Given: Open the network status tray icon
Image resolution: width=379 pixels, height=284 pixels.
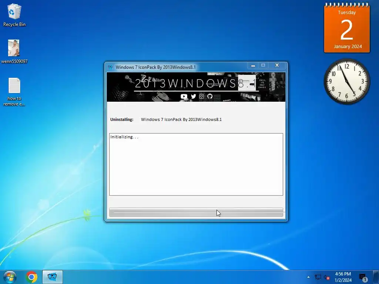Looking at the screenshot, I should (318, 277).
